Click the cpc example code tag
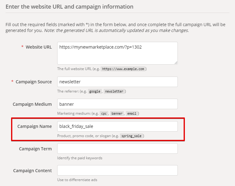Image resolution: width=235 pixels, height=186 pixels. [x=104, y=113]
